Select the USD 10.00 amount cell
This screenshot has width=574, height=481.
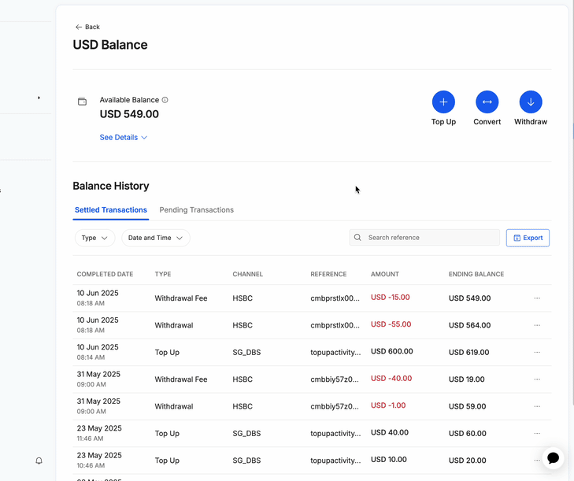(x=389, y=460)
